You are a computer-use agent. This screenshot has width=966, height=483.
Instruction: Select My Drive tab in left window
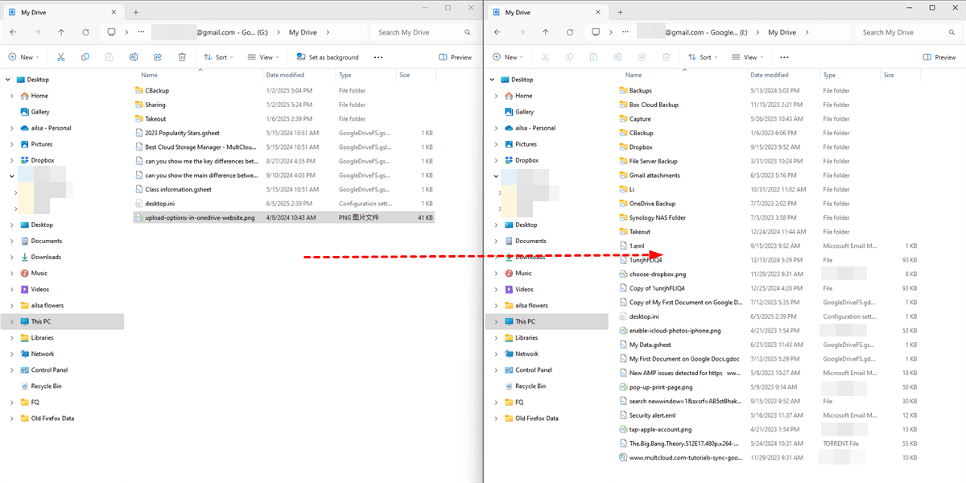64,13
